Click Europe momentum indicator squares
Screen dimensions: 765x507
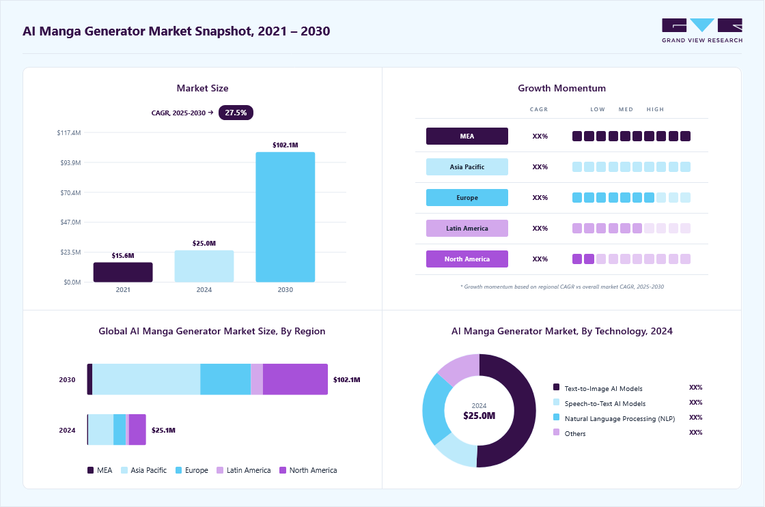[x=631, y=197]
